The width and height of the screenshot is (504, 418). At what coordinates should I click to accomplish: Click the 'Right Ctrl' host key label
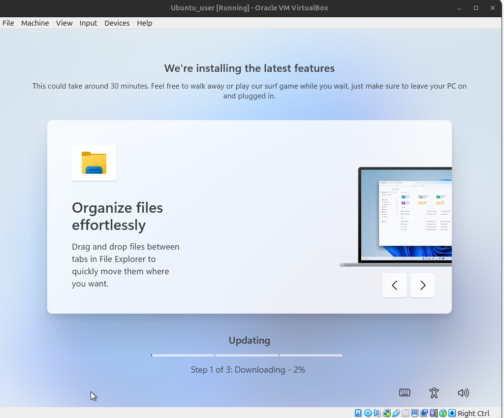[x=473, y=414]
